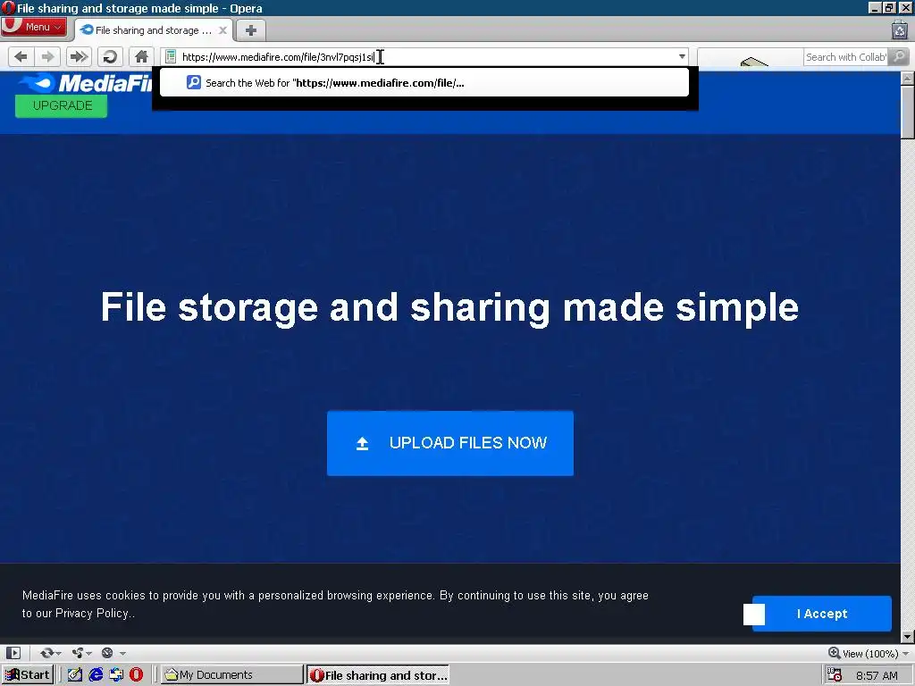This screenshot has width=915, height=686.
Task: Open the Windows Start menu
Action: (28, 675)
